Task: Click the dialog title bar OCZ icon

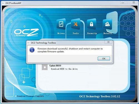Action: (x=29, y=43)
